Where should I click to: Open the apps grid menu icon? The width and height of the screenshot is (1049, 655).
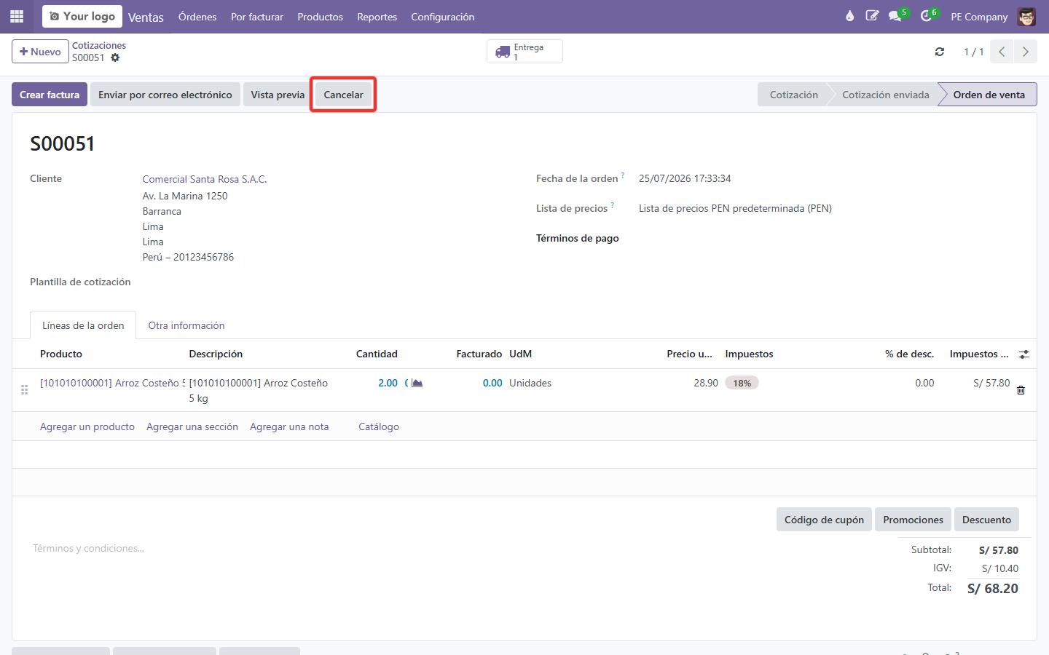point(17,16)
